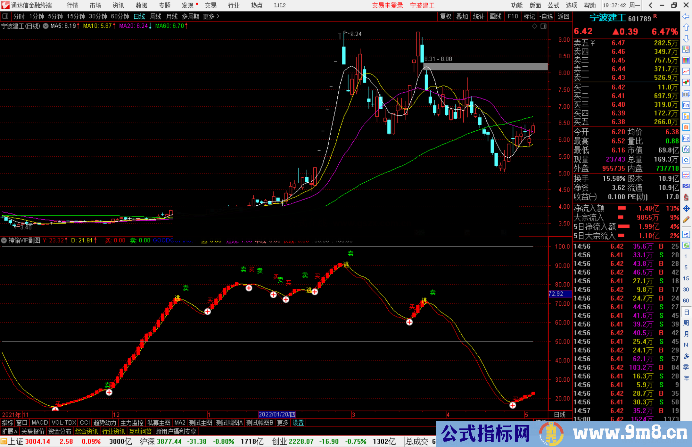Screen dimensions: 692x447
Task: Click the 设置 indicator settings link
Action: point(298,423)
